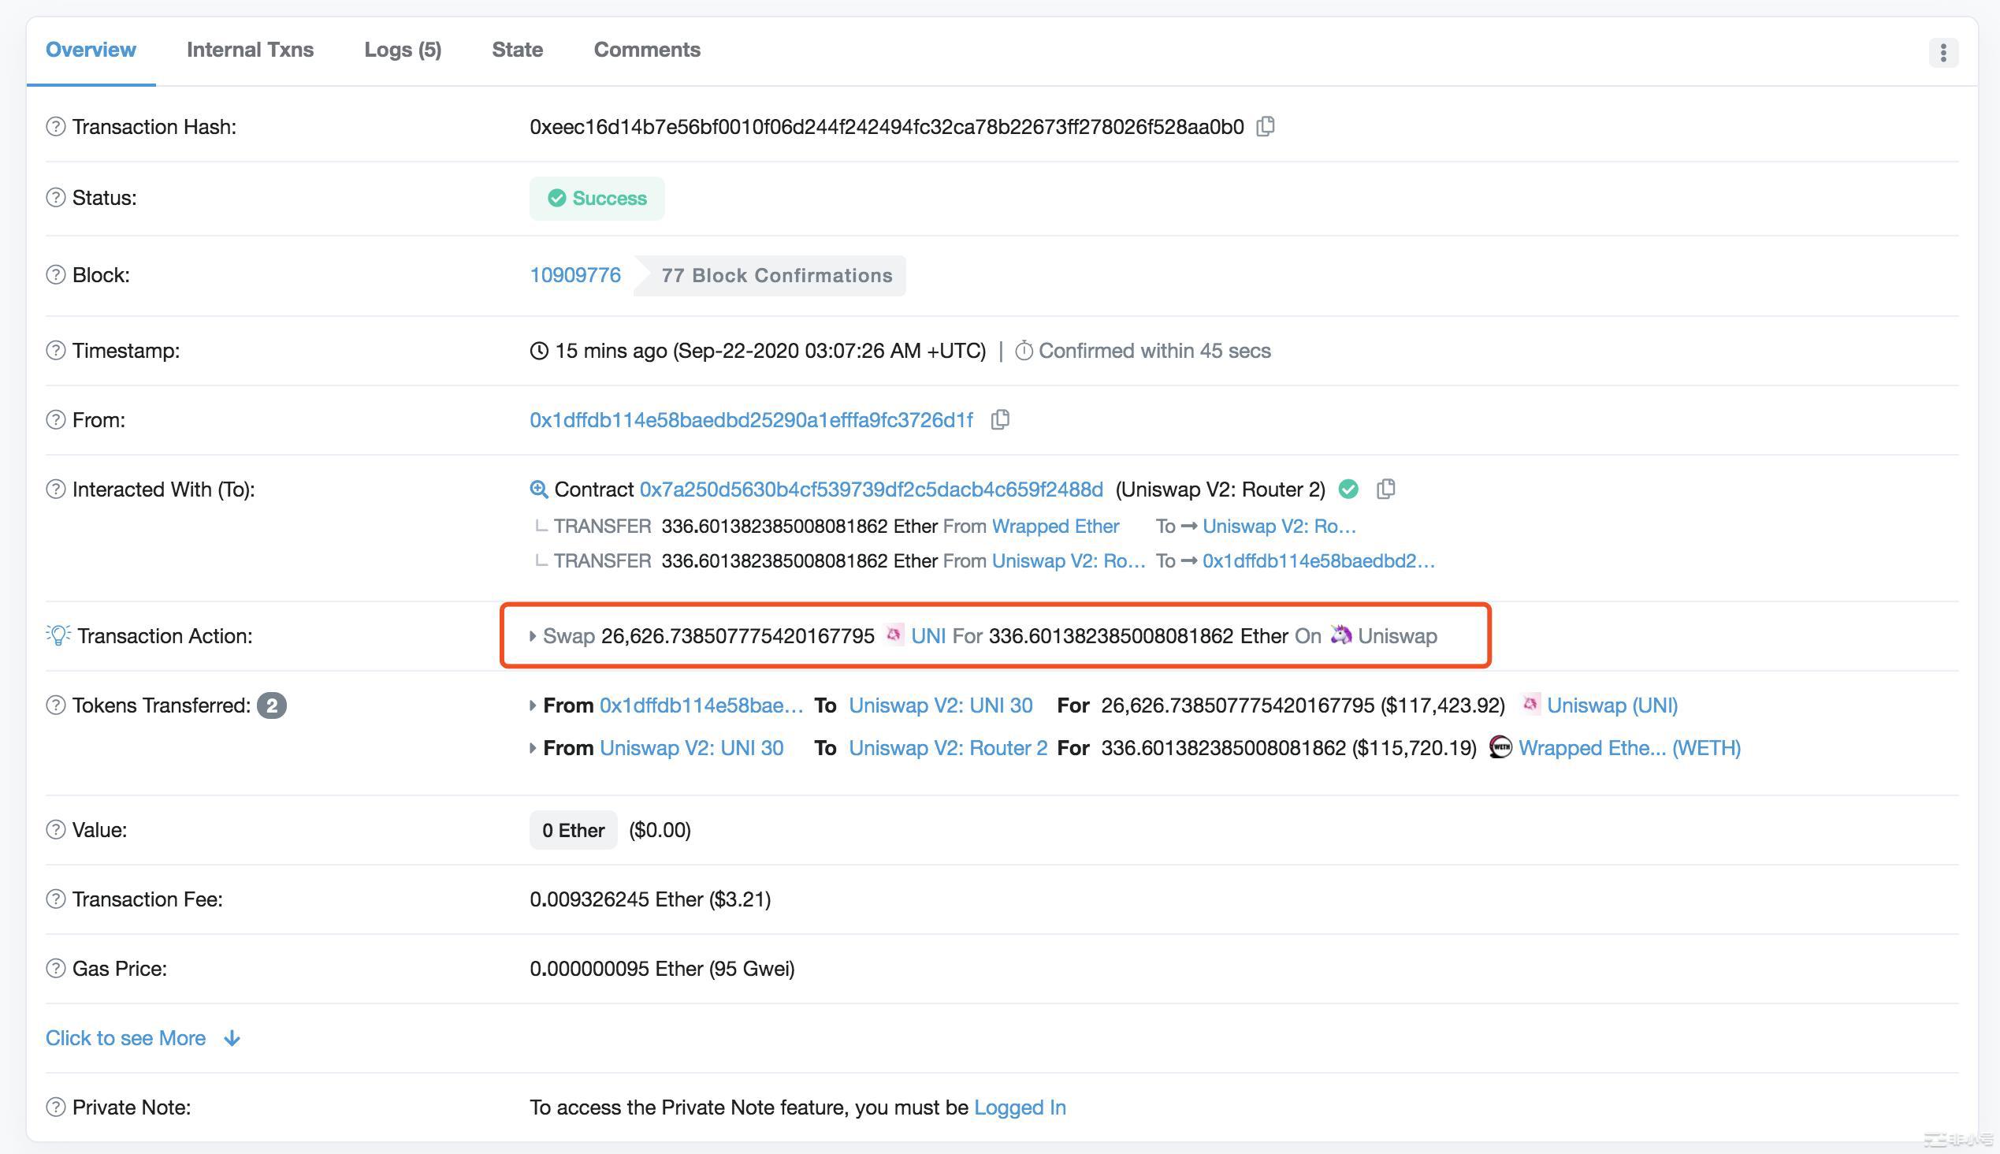This screenshot has height=1154, width=2000.
Task: Click the Private Note help icon
Action: 55,1107
